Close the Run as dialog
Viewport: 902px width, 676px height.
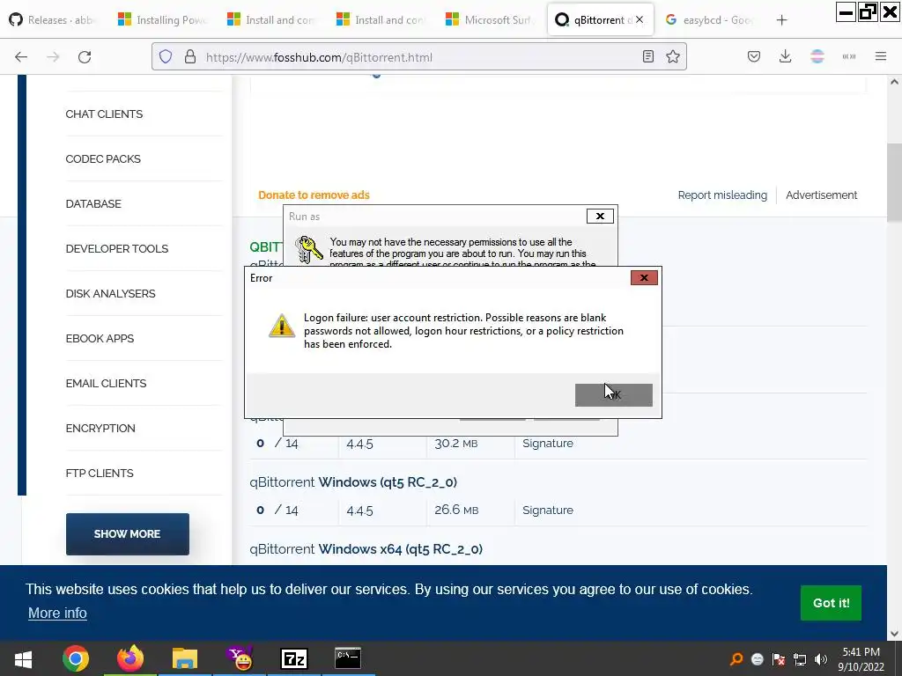click(600, 217)
